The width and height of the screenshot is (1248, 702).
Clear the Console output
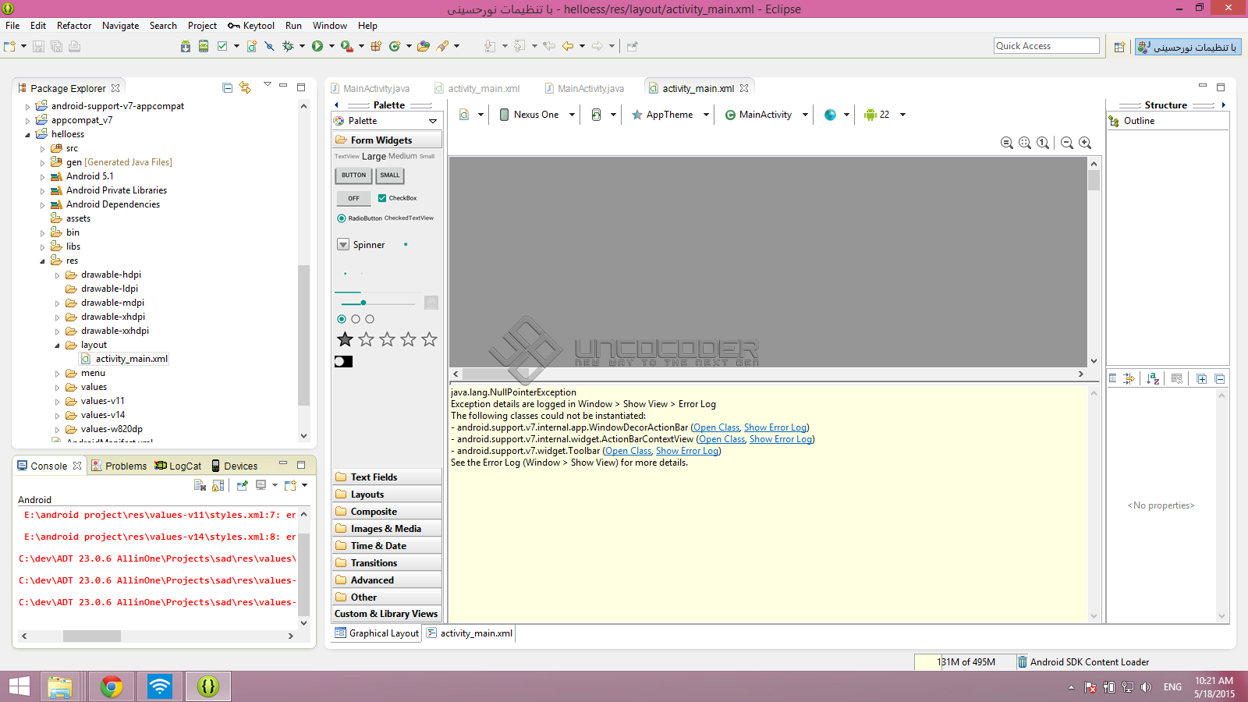200,485
